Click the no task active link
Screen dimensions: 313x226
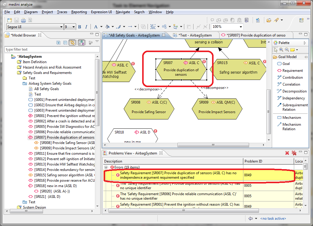coord(273,219)
